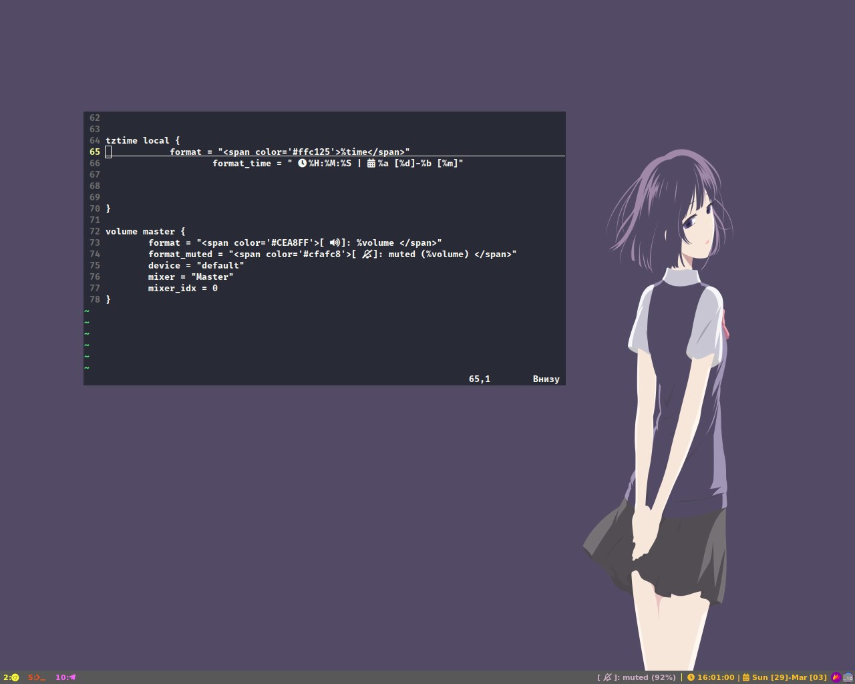Viewport: 855px width, 684px height.
Task: Switch to workspace 2 with Chrome icon
Action: (x=11, y=677)
